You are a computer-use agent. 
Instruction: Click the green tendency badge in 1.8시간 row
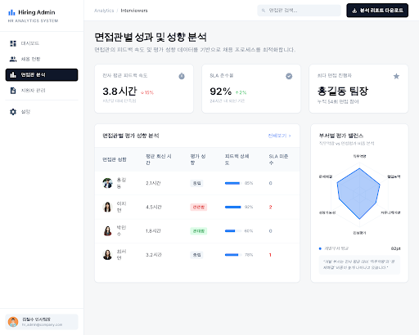point(199,231)
